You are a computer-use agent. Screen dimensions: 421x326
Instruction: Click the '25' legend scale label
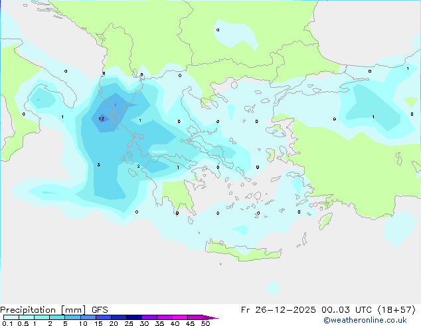pyautogui.click(x=129, y=323)
